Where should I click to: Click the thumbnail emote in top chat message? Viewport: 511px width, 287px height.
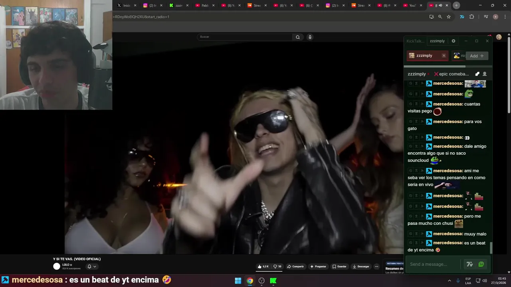coord(475,84)
